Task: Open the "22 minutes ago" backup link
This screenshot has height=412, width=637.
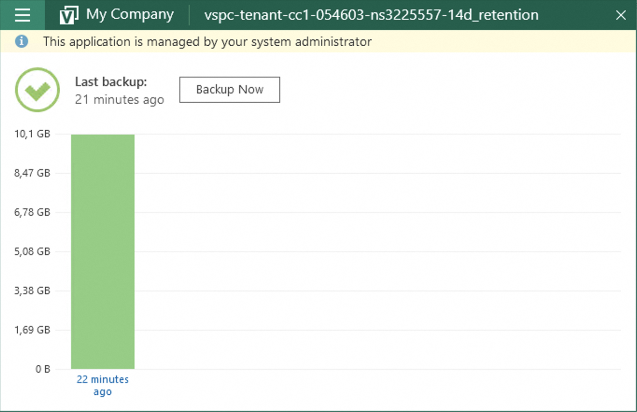Action: click(102, 385)
